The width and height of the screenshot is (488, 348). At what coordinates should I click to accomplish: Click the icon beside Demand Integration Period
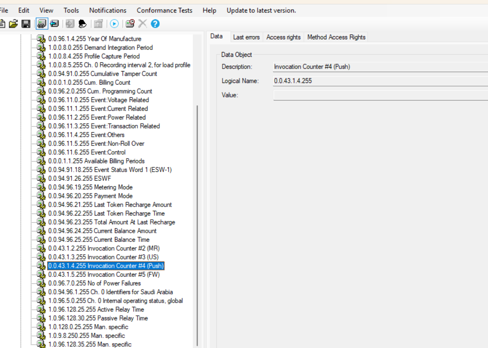coord(41,48)
